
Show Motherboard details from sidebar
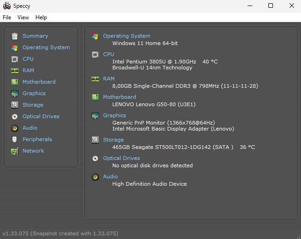click(x=39, y=82)
